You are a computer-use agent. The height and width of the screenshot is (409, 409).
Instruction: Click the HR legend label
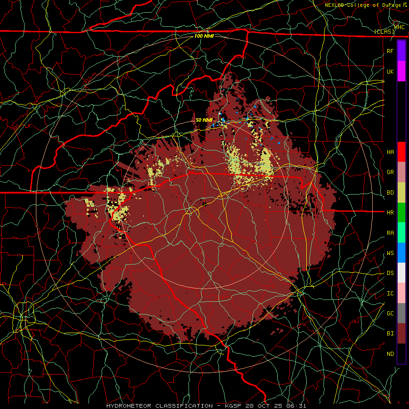pos(390,213)
